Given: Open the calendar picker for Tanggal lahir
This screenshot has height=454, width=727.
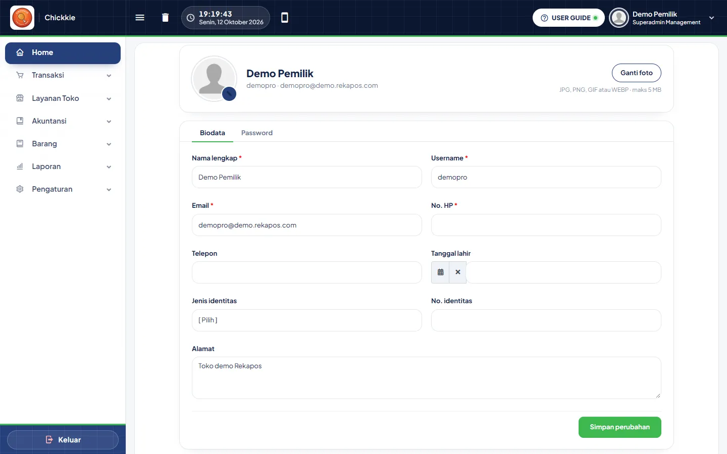Looking at the screenshot, I should 440,272.
